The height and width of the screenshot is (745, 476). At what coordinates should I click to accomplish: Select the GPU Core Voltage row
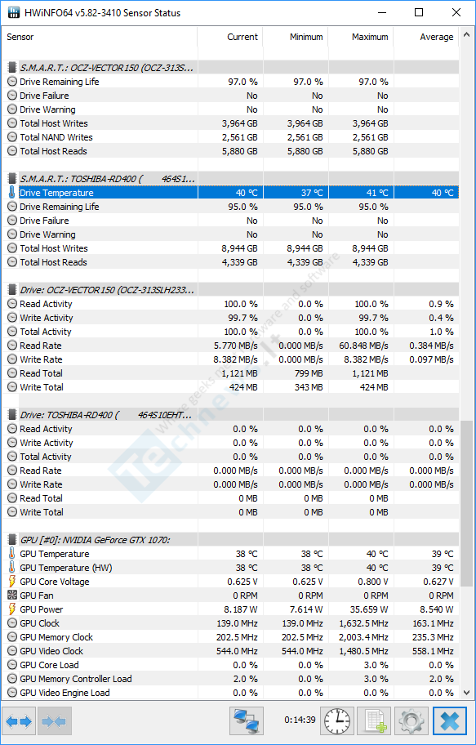pos(230,582)
